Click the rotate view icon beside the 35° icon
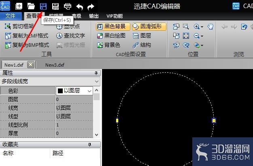The image size is (253, 166). click(186, 45)
